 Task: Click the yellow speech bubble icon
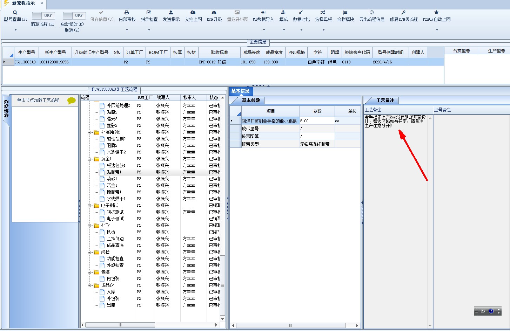coord(72,101)
